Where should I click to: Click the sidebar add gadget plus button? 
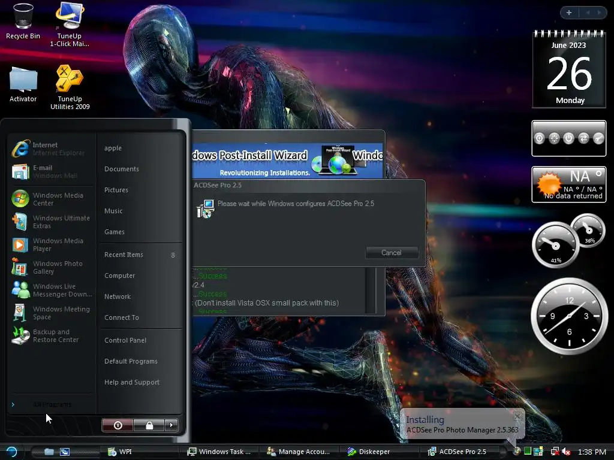[569, 13]
